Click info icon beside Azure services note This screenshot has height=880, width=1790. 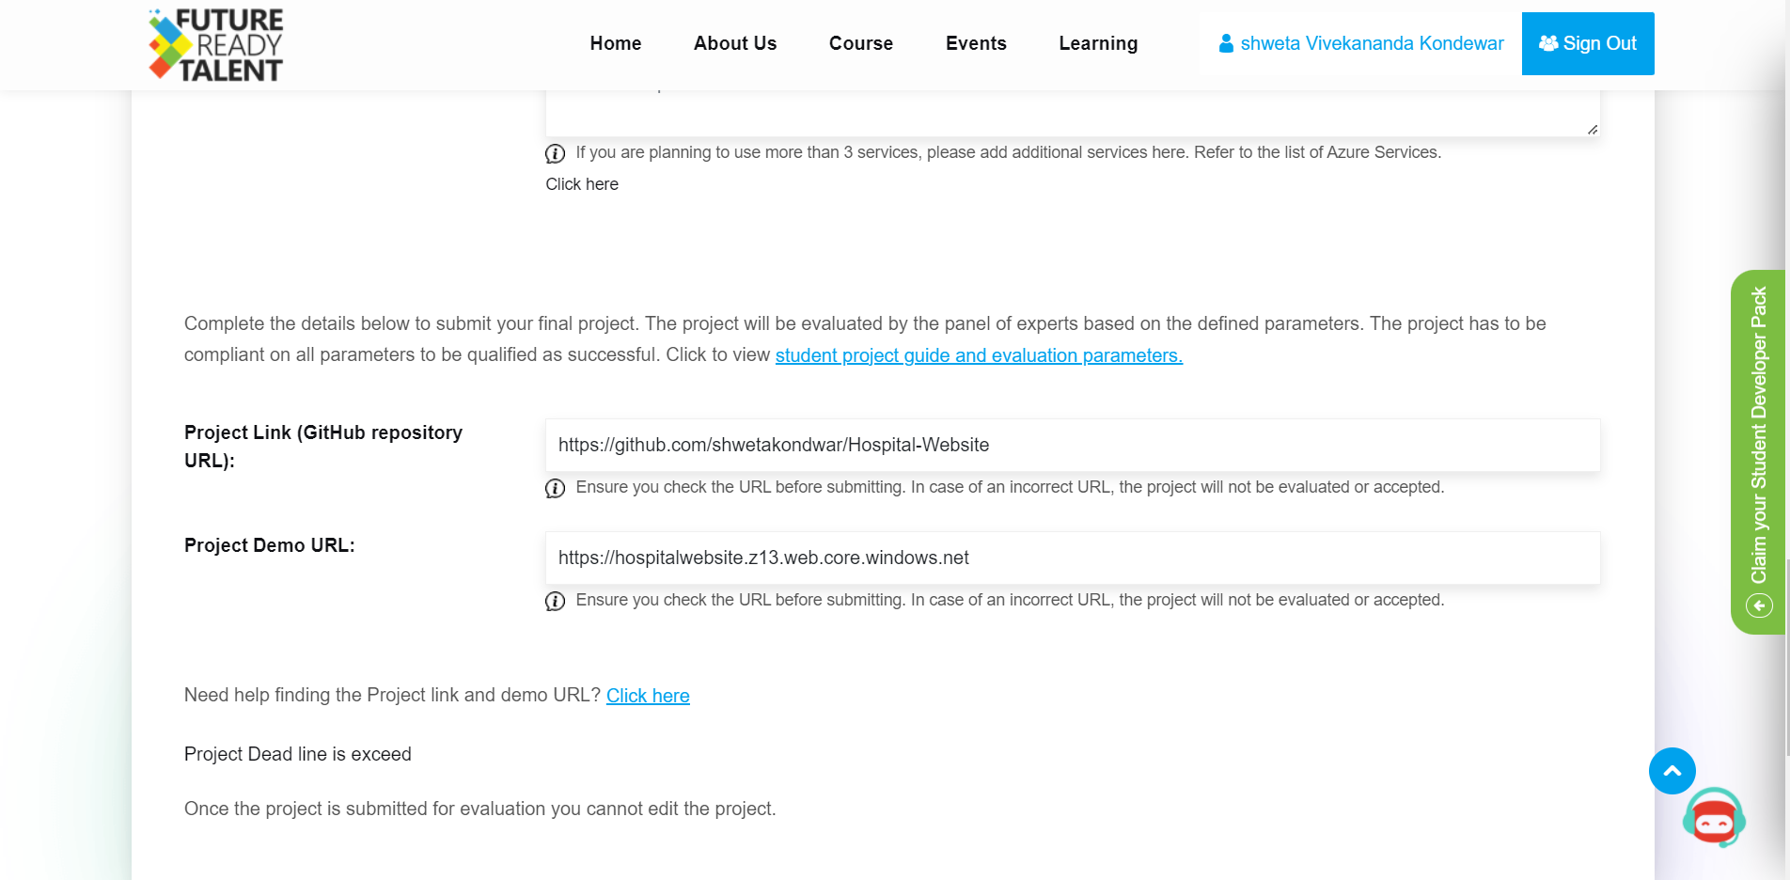[556, 153]
